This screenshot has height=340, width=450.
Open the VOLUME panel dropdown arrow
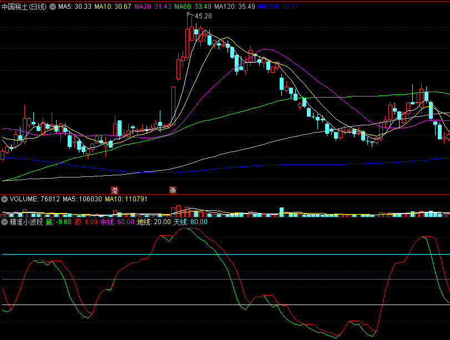4,199
